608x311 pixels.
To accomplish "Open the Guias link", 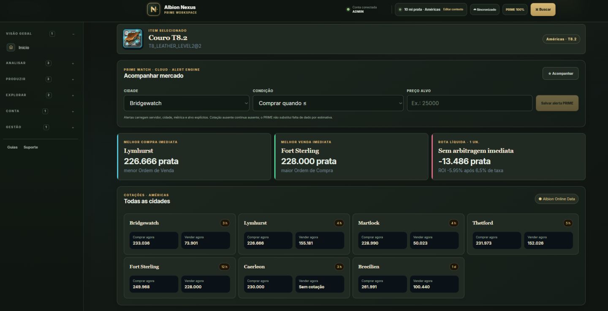I will tap(13, 147).
